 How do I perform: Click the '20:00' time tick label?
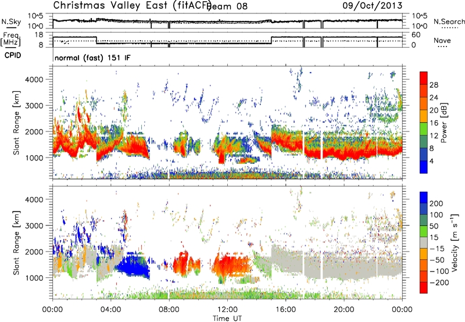pyautogui.click(x=344, y=309)
